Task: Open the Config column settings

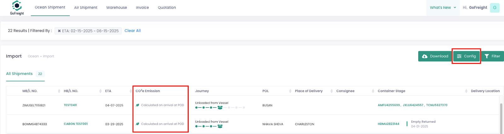Action: click(x=466, y=56)
